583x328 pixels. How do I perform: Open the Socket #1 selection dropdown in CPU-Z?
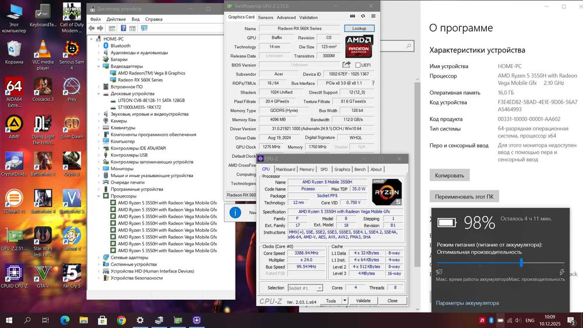pyautogui.click(x=305, y=288)
